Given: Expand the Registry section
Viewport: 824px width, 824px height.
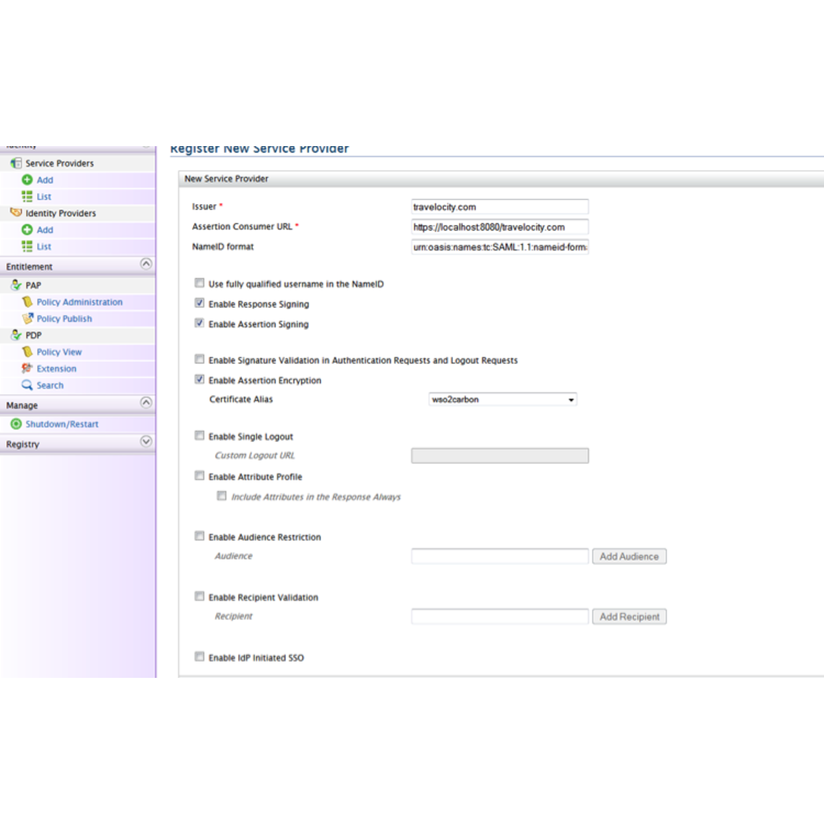Looking at the screenshot, I should 146,442.
